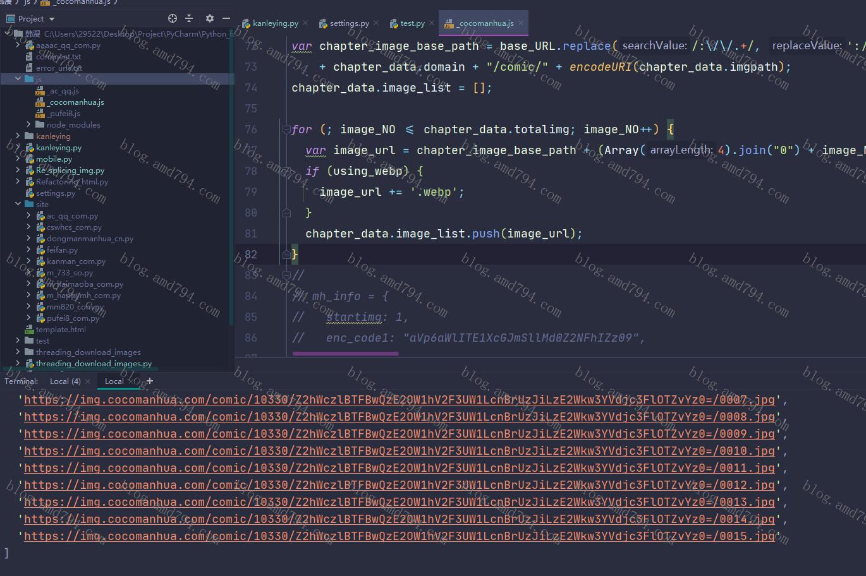
Task: Open the 0010.jpg image URL link
Action: click(x=399, y=450)
